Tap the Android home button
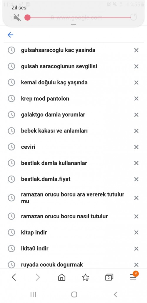This screenshot has width=147, height=303. pyautogui.click(x=74, y=294)
